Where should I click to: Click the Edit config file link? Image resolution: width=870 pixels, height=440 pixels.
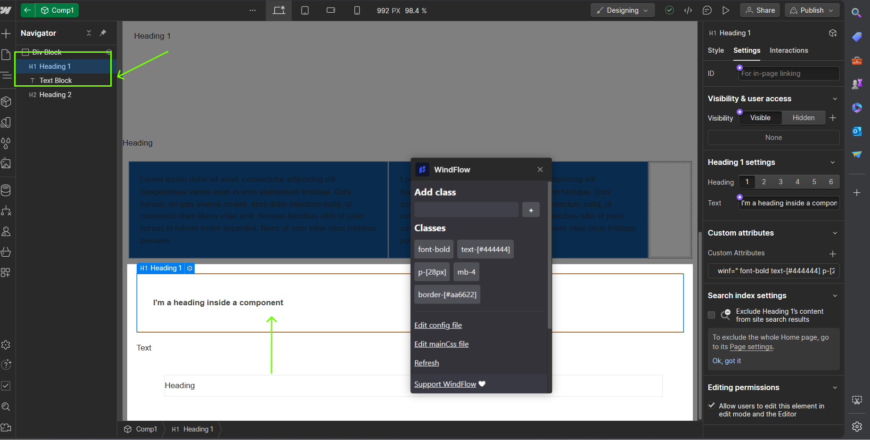pyautogui.click(x=438, y=326)
